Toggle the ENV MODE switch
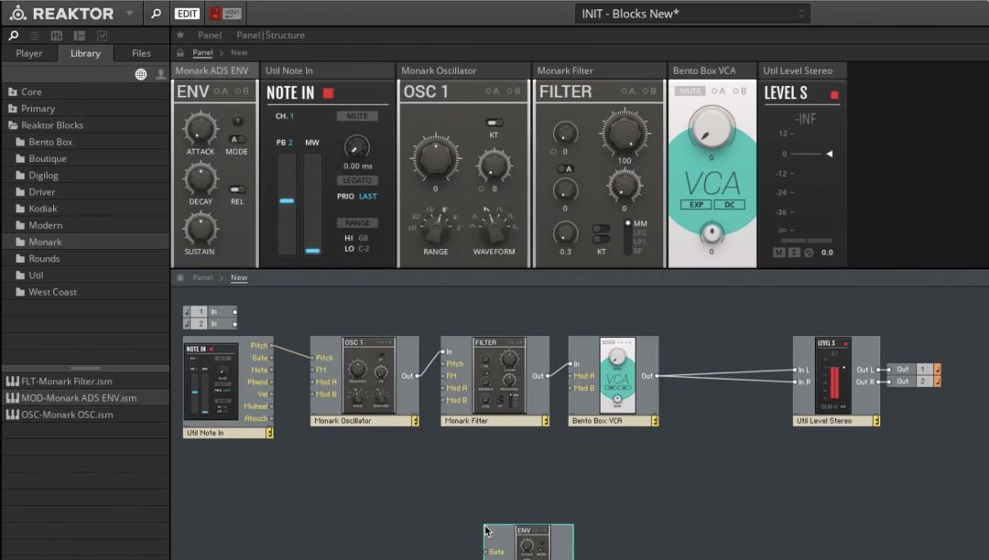 coord(237,139)
